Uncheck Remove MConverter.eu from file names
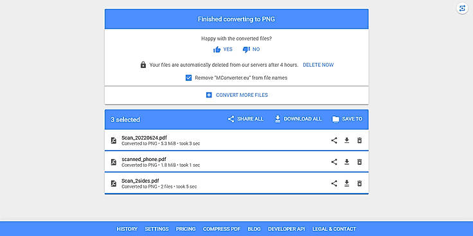Viewport: 473px width, 236px height. coord(188,78)
